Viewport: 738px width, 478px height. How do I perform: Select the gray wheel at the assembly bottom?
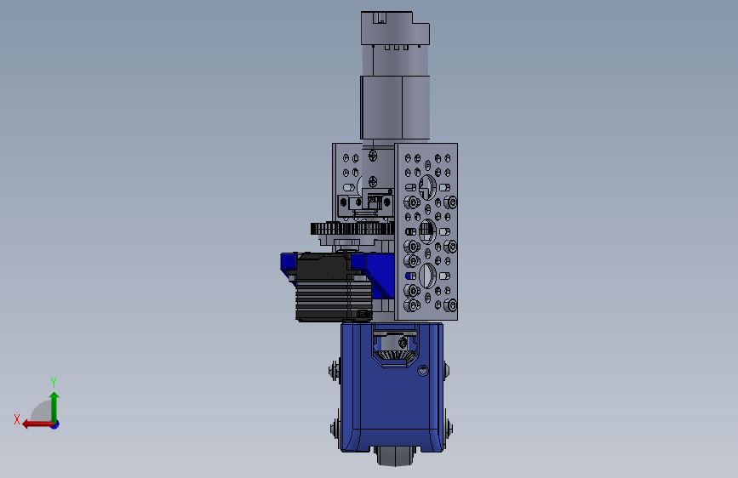pos(395,458)
